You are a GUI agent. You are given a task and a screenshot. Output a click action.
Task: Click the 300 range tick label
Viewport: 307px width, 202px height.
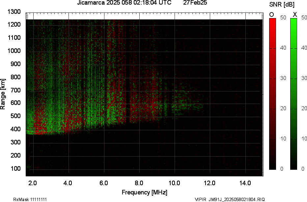tap(15, 142)
